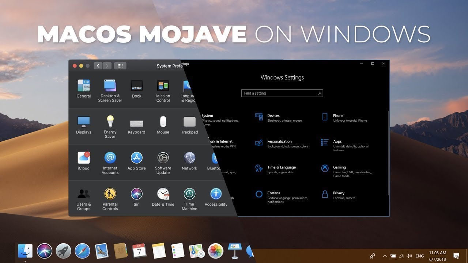
Task: Open Phone in Windows Settings
Action: pos(344,117)
